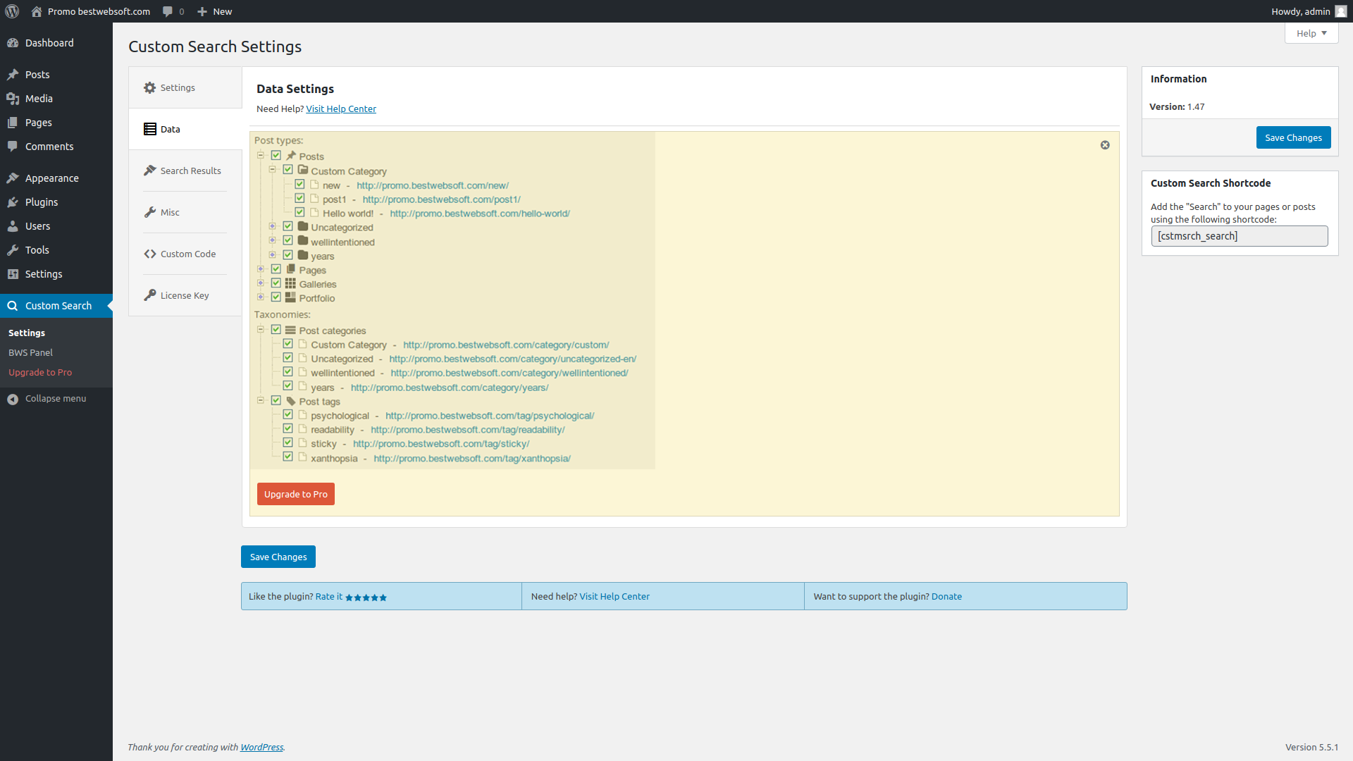Click the Plugins plug icon in sidebar
Viewport: 1353px width, 761px height.
tap(13, 202)
